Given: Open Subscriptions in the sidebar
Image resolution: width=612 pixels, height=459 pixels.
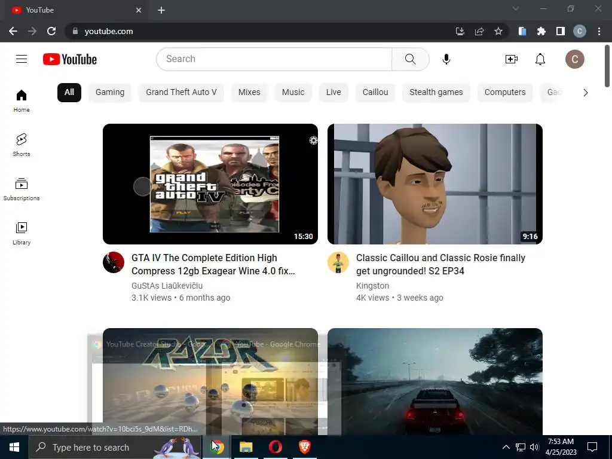Looking at the screenshot, I should pos(22,189).
